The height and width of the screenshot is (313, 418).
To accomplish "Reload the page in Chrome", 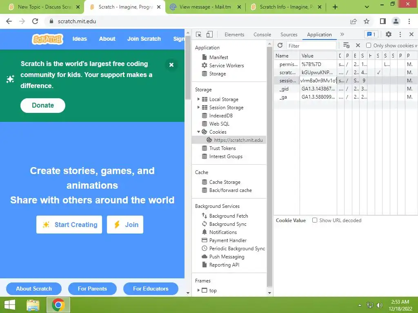I will tap(35, 21).
